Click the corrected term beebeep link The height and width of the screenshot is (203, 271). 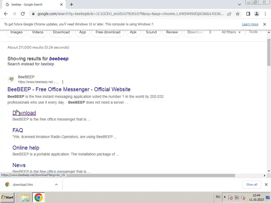pyautogui.click(x=59, y=59)
